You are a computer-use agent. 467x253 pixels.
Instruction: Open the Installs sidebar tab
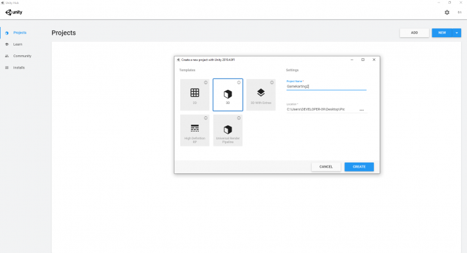(19, 67)
